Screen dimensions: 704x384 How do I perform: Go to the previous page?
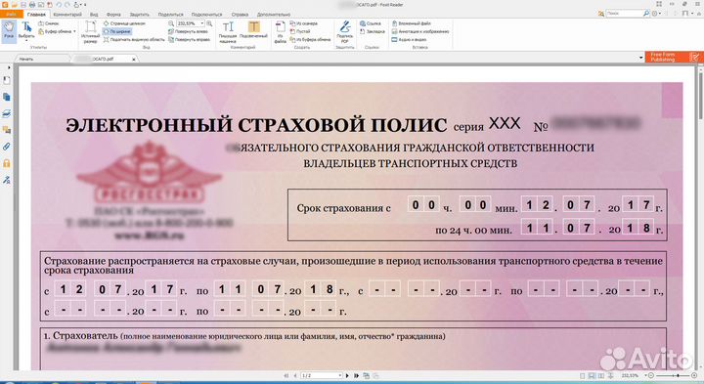[x=295, y=375]
